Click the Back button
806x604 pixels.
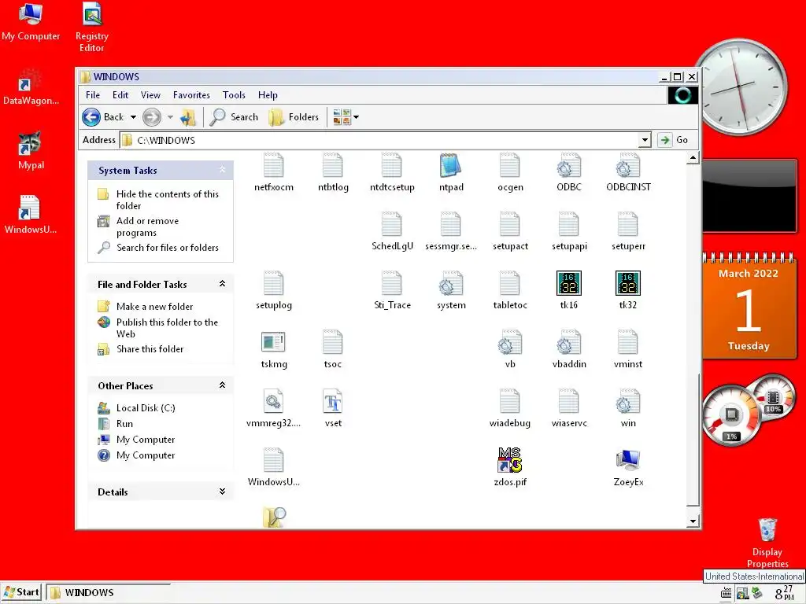tap(103, 118)
